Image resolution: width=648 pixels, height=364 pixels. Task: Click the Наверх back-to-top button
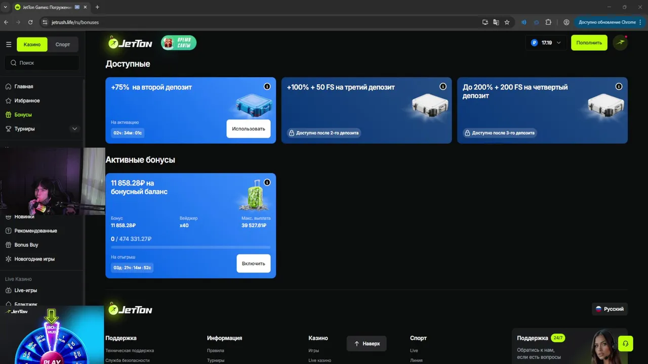[x=367, y=344]
